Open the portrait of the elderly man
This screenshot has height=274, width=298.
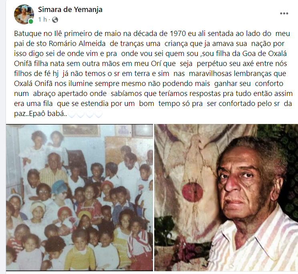click(226, 198)
